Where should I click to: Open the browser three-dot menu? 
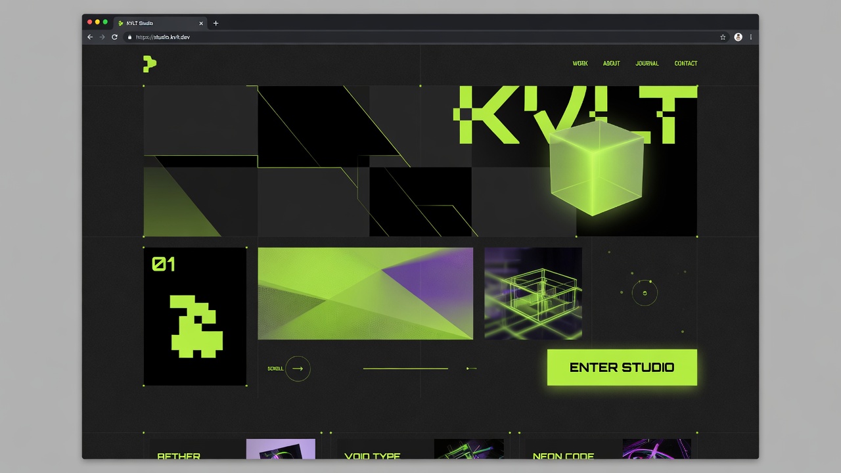pyautogui.click(x=751, y=37)
